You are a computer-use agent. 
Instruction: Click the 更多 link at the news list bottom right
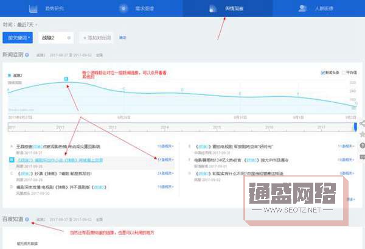pyautogui.click(x=350, y=199)
